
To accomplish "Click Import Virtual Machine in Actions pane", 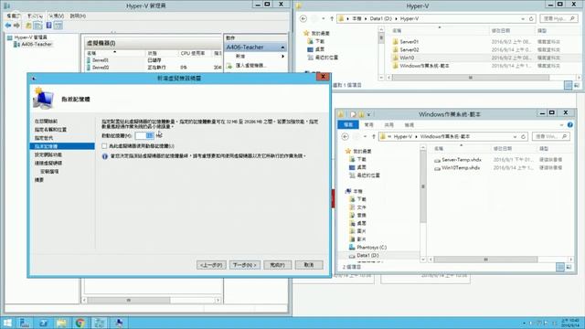I will coord(250,65).
